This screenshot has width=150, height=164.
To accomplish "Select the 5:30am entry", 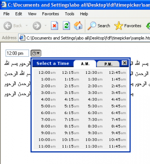I will pyautogui.click(x=95, y=106).
